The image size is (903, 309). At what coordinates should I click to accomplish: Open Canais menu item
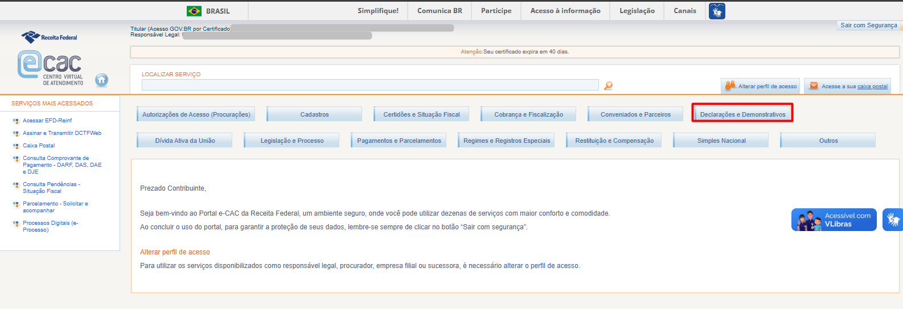pos(685,11)
